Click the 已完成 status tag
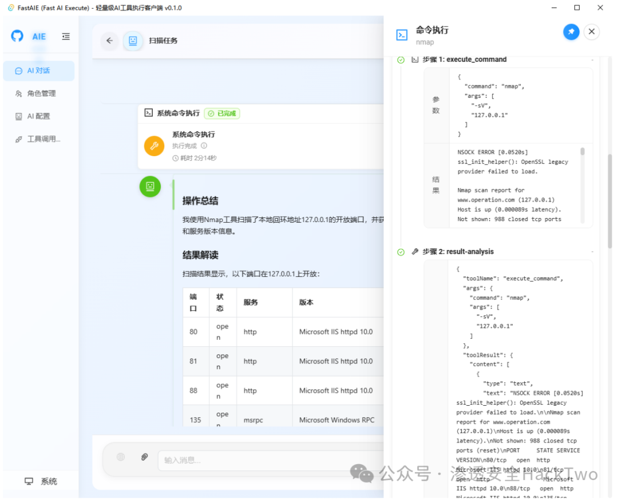618x499 pixels. tap(222, 113)
